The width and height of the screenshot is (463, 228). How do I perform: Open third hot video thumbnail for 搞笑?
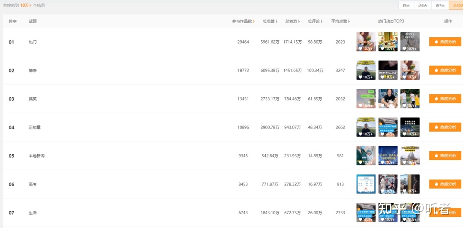410,99
